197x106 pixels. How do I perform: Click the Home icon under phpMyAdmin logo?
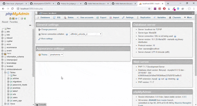(10, 18)
